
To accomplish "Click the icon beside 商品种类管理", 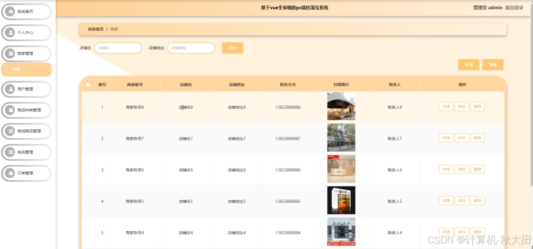I will click(10, 110).
